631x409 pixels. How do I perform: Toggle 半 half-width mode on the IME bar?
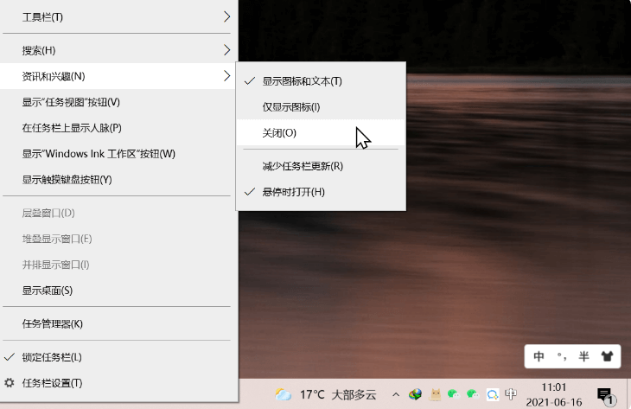pos(584,356)
